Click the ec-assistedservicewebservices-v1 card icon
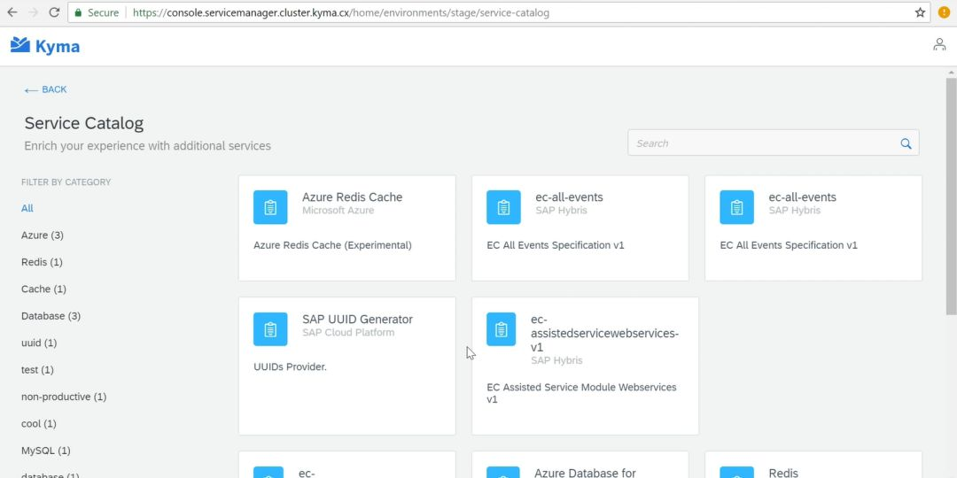 coord(501,329)
